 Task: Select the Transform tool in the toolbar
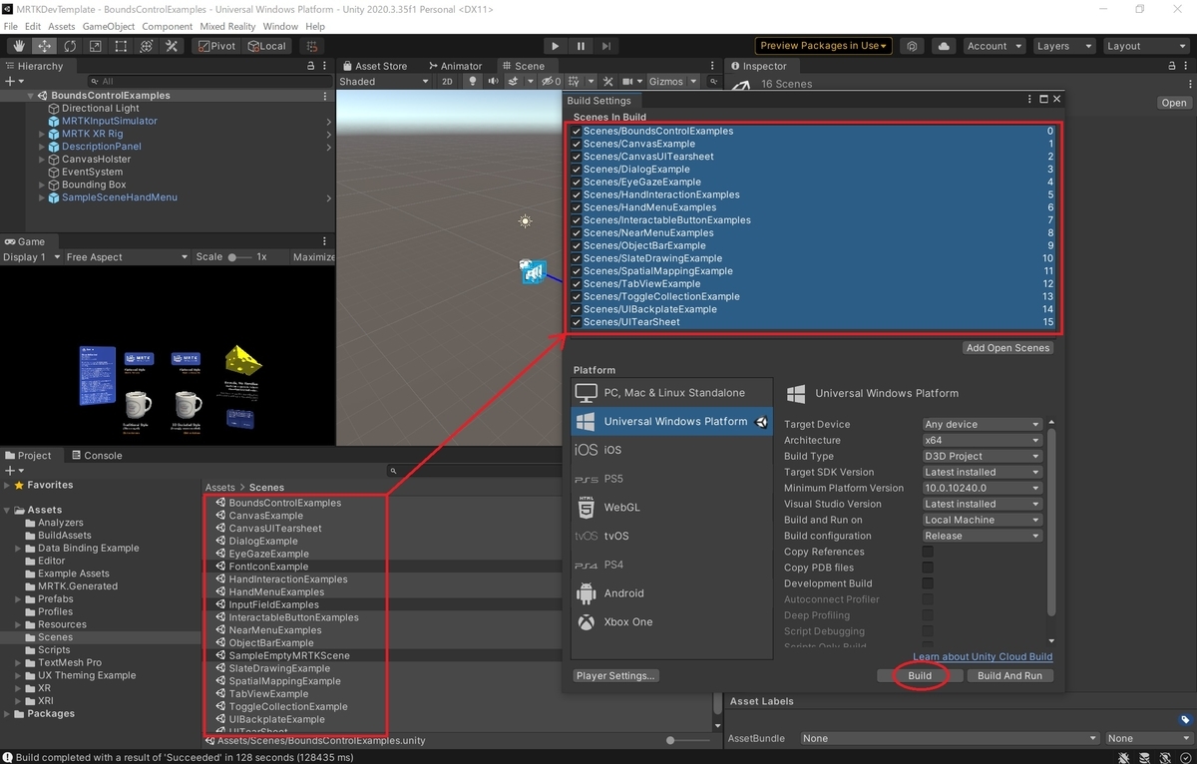(147, 46)
